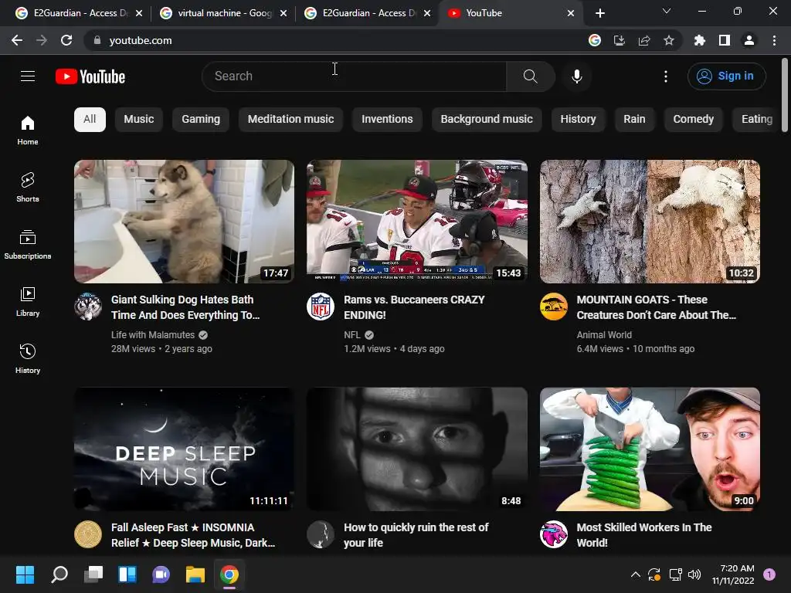Select the History filter chip
The height and width of the screenshot is (593, 791).
coord(578,120)
